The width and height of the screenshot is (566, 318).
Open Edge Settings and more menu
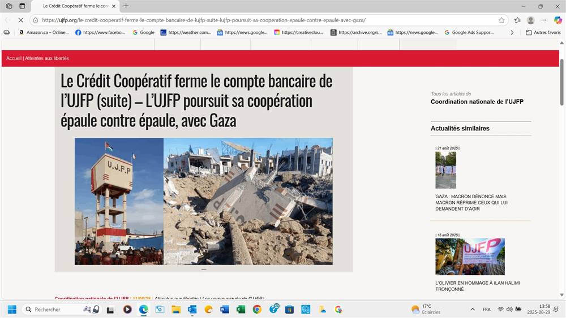point(544,20)
